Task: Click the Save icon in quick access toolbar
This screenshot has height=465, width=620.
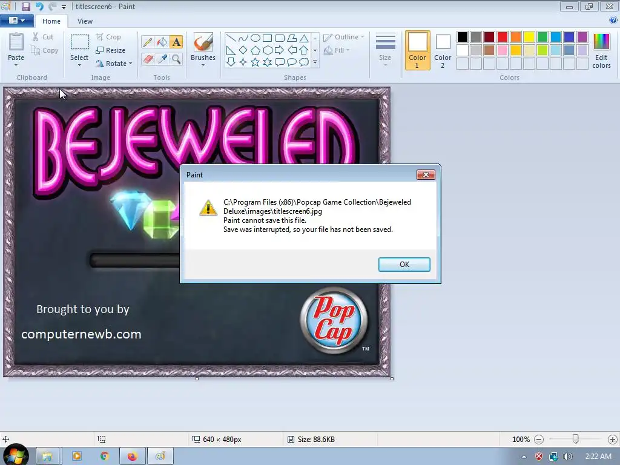Action: point(26,7)
